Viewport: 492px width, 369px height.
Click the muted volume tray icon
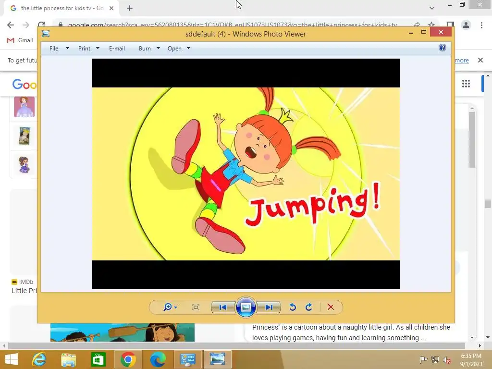[447, 360]
